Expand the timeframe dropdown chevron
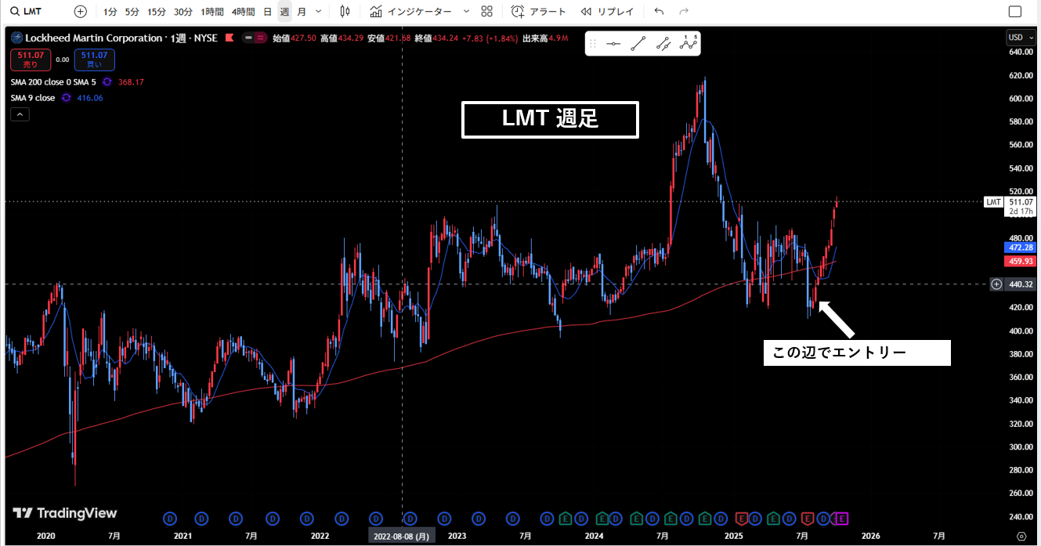 click(x=319, y=12)
